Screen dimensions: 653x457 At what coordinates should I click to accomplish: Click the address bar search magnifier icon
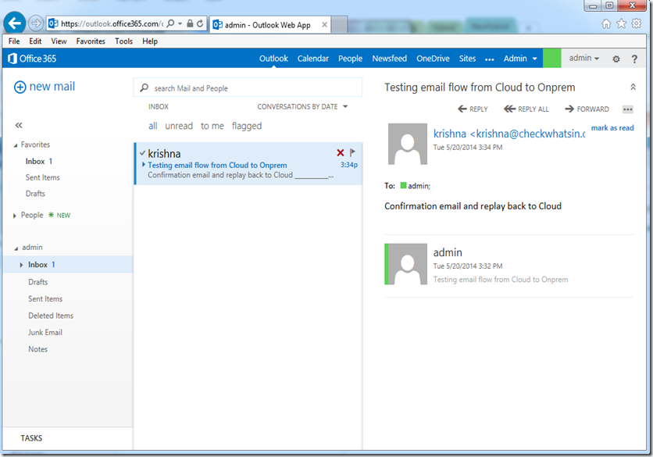(x=170, y=23)
